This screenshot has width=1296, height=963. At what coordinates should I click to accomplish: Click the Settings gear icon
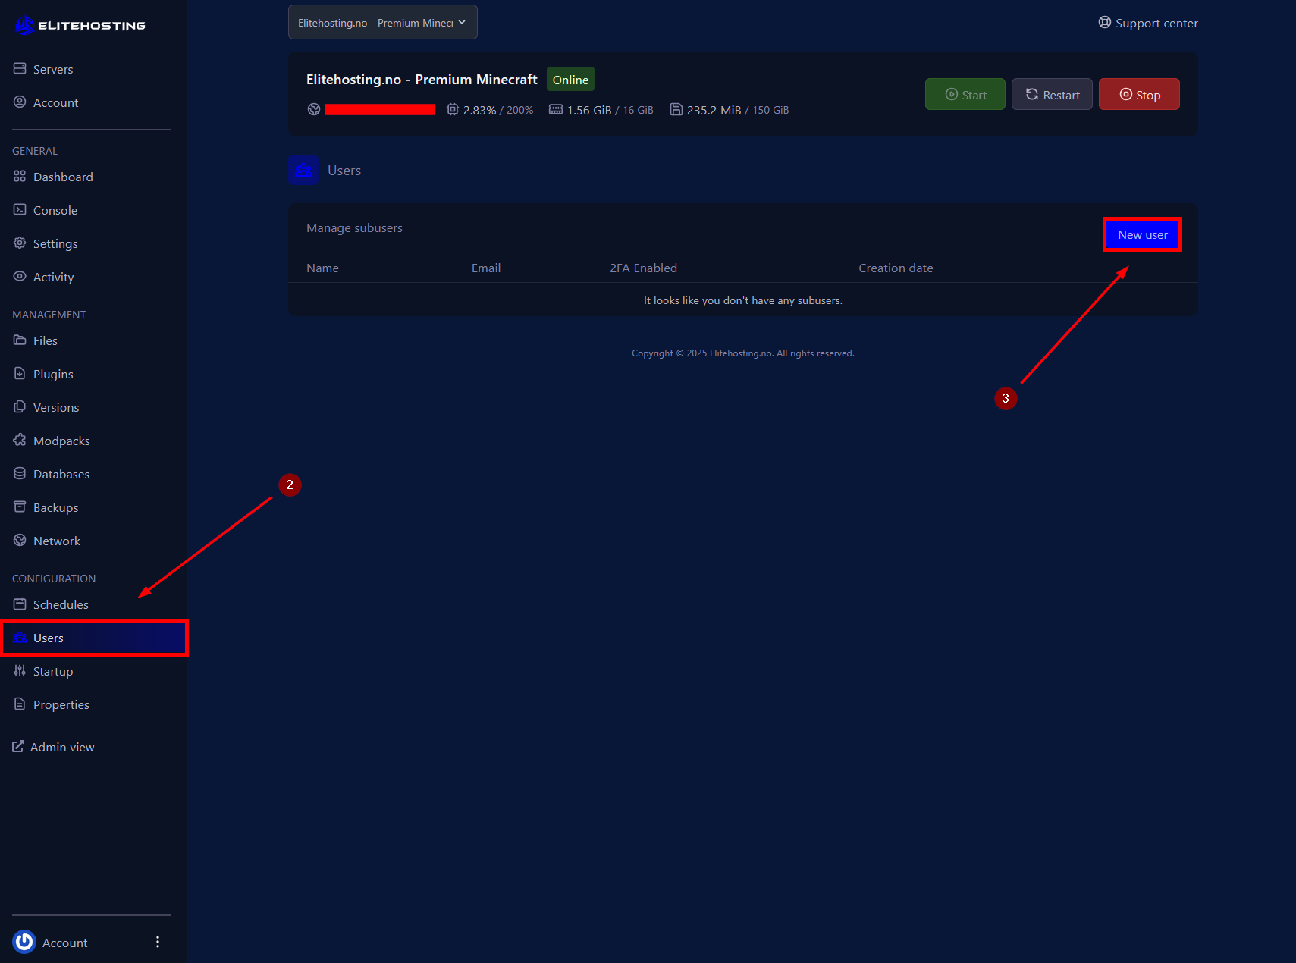[20, 243]
